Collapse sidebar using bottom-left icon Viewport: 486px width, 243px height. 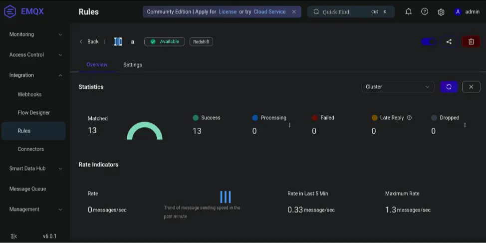(13, 236)
